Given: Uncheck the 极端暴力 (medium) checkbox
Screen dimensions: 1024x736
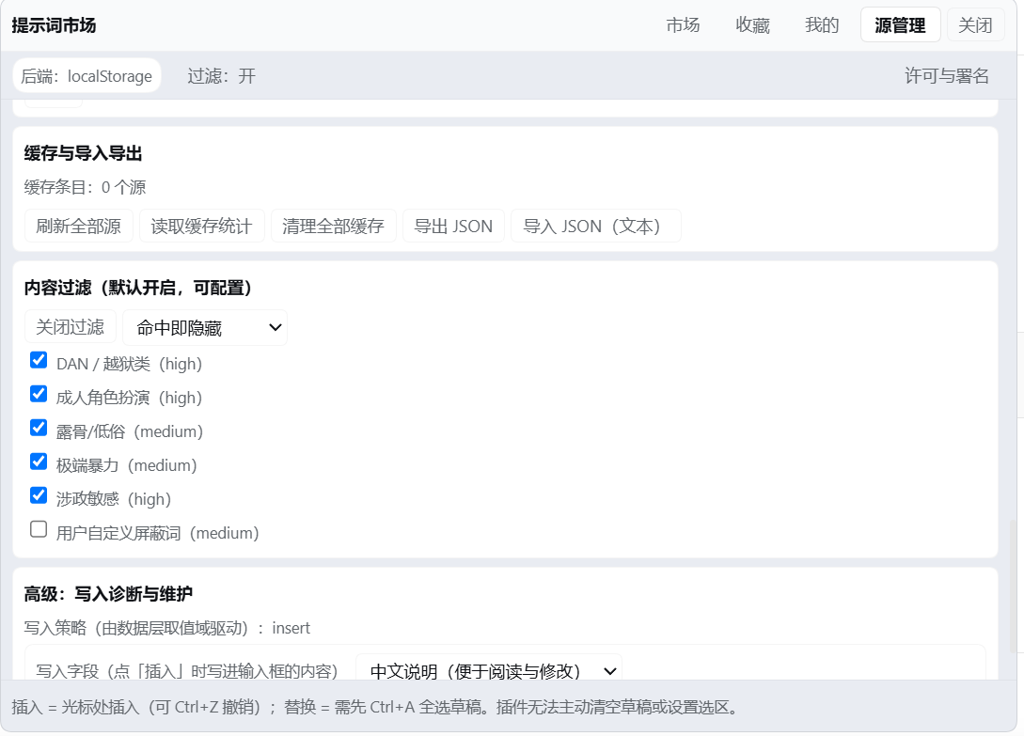Looking at the screenshot, I should [39, 462].
